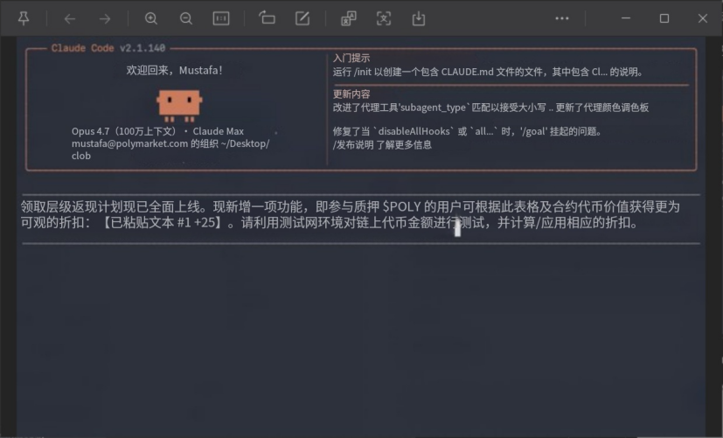The width and height of the screenshot is (723, 438).
Task: Translate text in the image
Action: pyautogui.click(x=349, y=18)
